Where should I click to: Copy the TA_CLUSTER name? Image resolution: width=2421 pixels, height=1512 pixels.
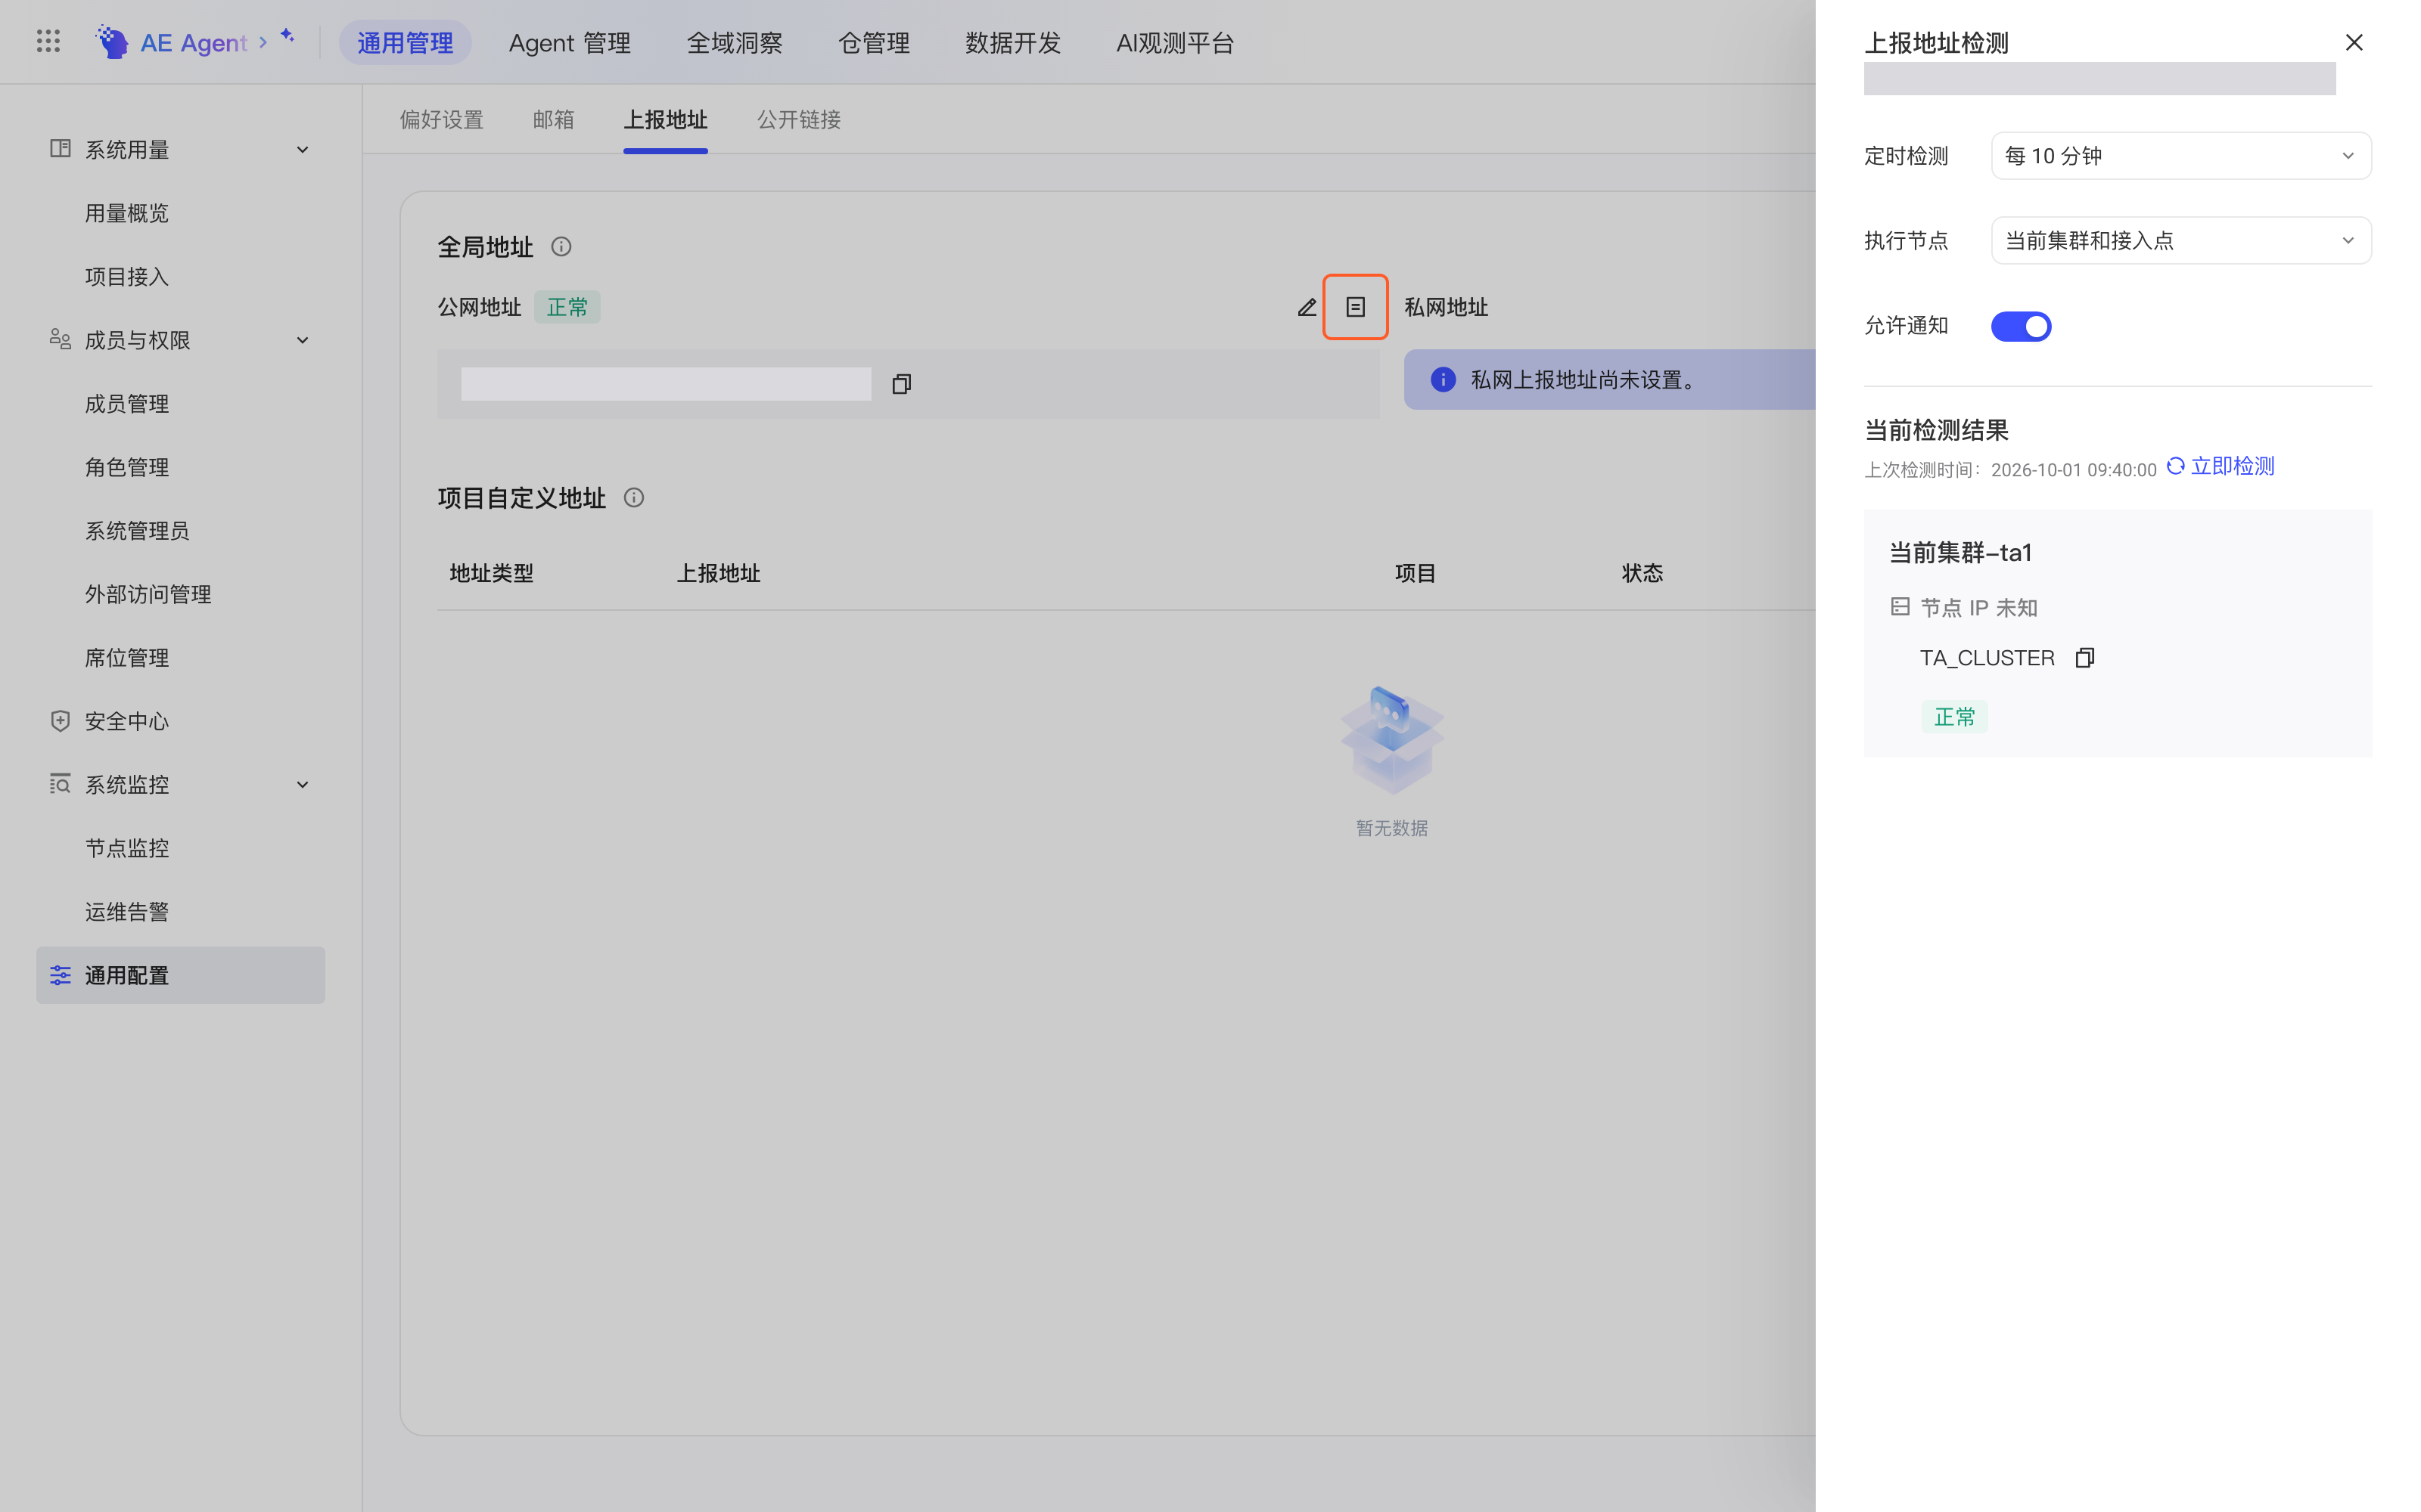(2085, 658)
